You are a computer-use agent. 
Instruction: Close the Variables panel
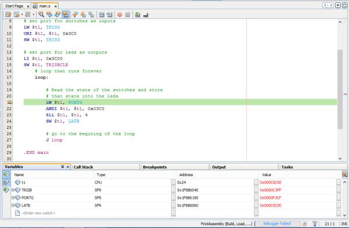[68, 167]
